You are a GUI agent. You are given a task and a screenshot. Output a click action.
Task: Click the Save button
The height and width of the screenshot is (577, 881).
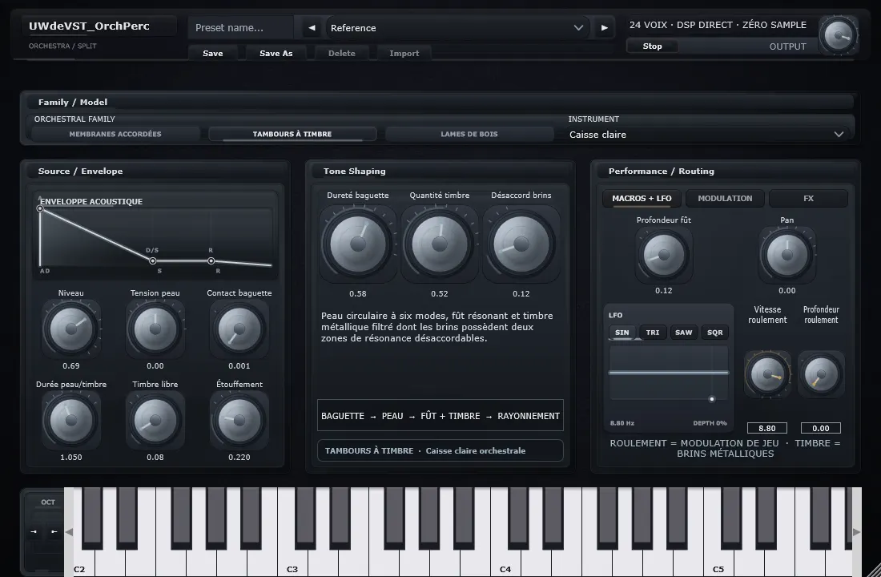213,53
